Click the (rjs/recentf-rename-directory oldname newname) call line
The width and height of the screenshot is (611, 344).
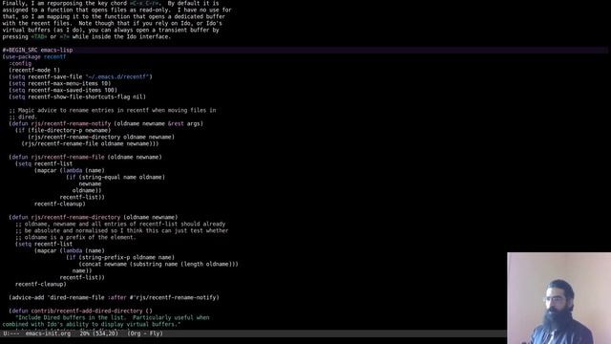click(101, 137)
